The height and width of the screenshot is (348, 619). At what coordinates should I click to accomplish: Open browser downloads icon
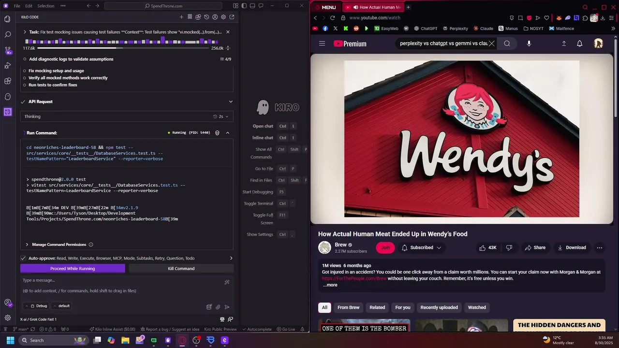pos(603,18)
